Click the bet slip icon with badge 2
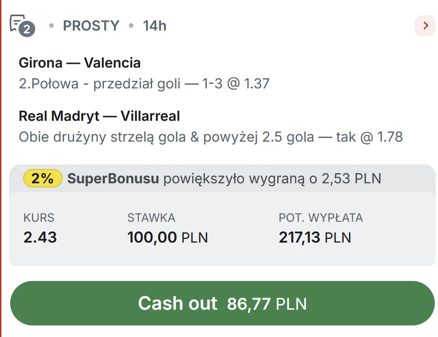This screenshot has width=438, height=337. pyautogui.click(x=22, y=25)
